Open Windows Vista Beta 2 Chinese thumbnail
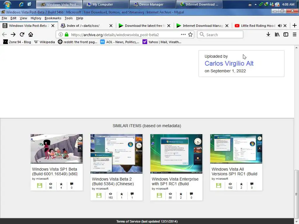Viewport: 299px width, 224px height. click(117, 154)
